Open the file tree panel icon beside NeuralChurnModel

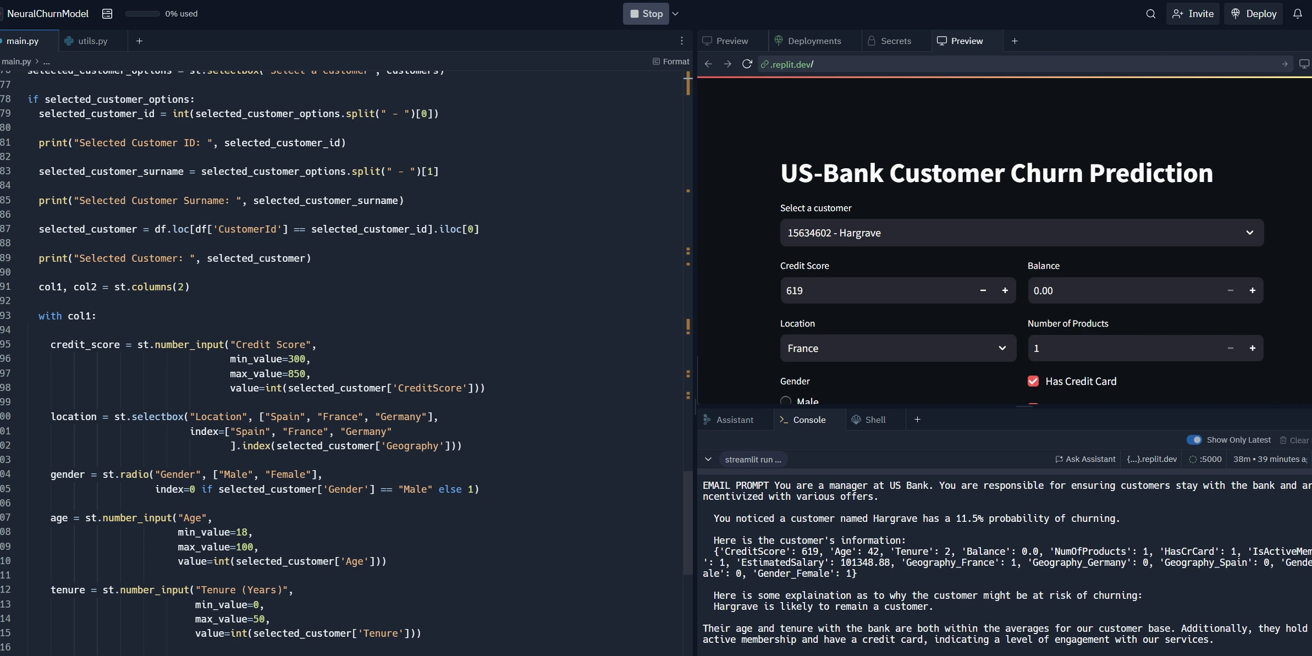pyautogui.click(x=107, y=14)
